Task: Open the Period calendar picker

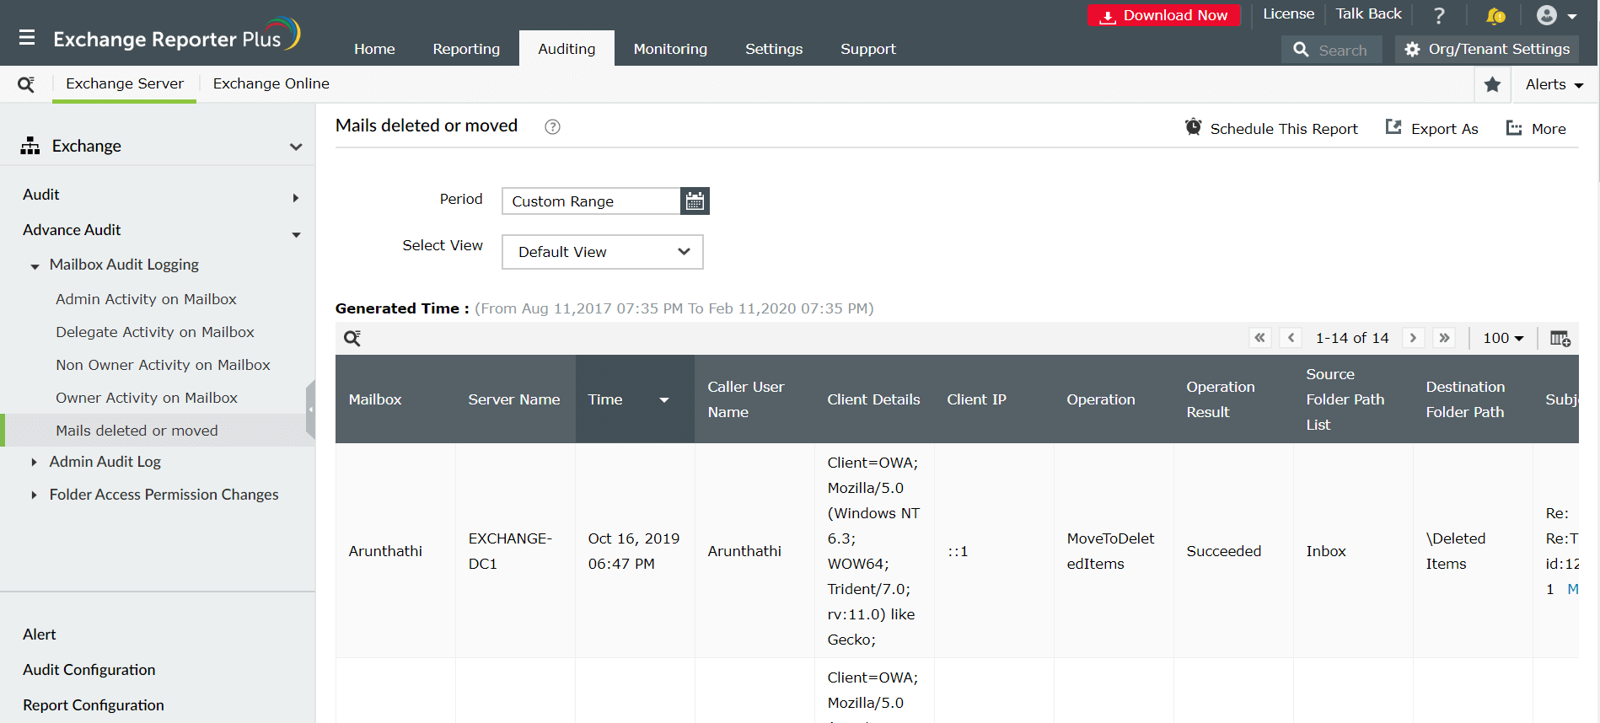Action: pos(695,201)
